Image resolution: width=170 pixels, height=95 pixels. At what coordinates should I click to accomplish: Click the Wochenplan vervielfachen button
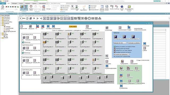134,43
